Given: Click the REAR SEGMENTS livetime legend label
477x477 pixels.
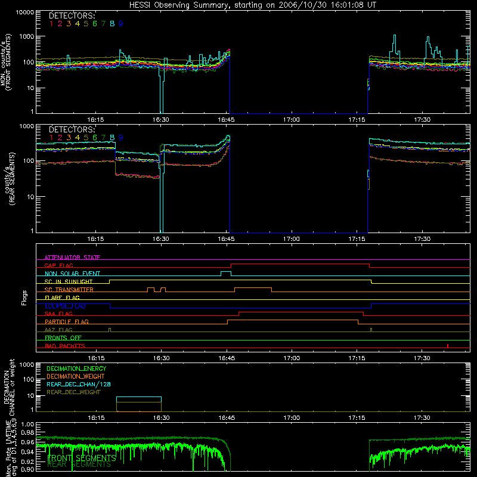Looking at the screenshot, I should point(79,464).
